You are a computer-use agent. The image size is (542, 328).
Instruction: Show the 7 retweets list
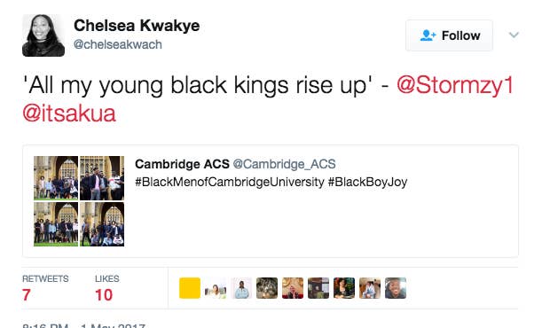(45, 288)
